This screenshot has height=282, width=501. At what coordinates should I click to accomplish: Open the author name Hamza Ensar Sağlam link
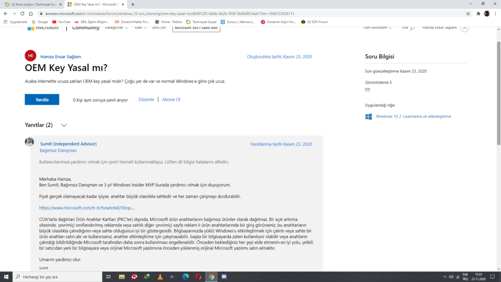[61, 57]
